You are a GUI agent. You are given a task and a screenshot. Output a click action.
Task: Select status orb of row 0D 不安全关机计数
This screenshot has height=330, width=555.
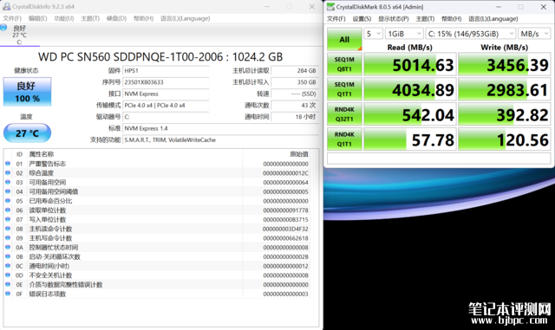coord(8,275)
